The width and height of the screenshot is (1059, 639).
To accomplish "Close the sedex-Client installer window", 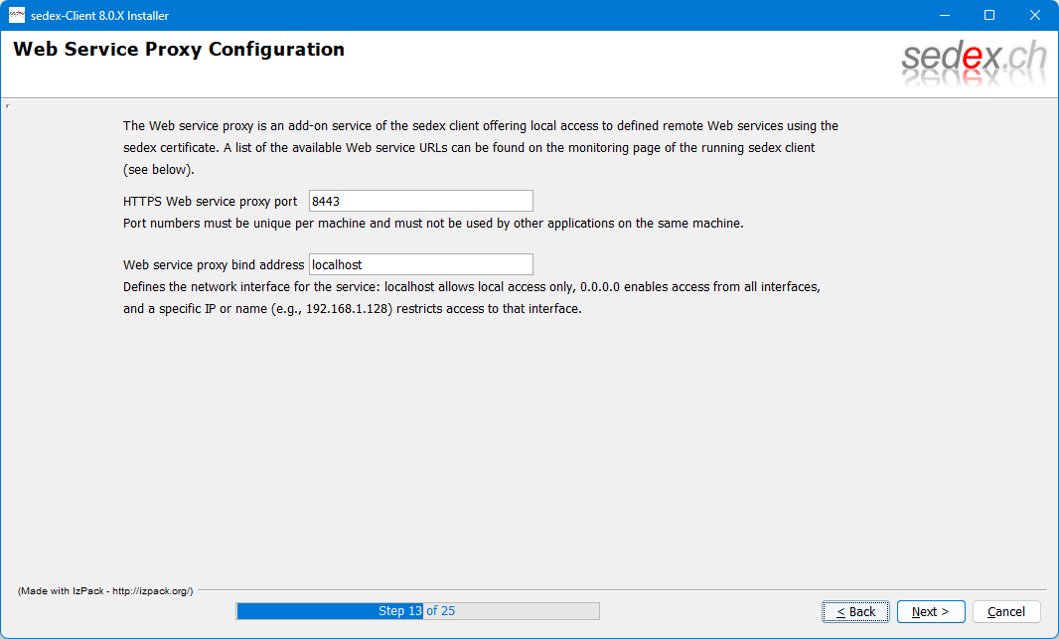I will pyautogui.click(x=1035, y=15).
